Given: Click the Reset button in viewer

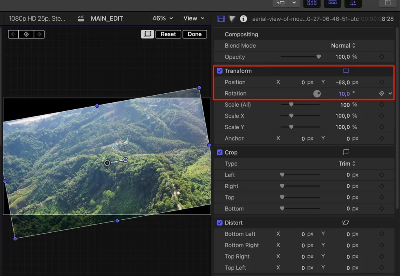Looking at the screenshot, I should coord(168,34).
